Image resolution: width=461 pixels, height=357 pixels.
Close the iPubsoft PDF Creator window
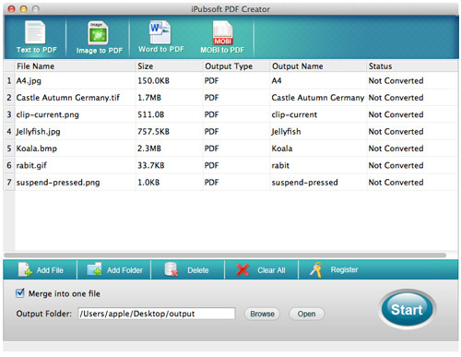click(x=11, y=9)
